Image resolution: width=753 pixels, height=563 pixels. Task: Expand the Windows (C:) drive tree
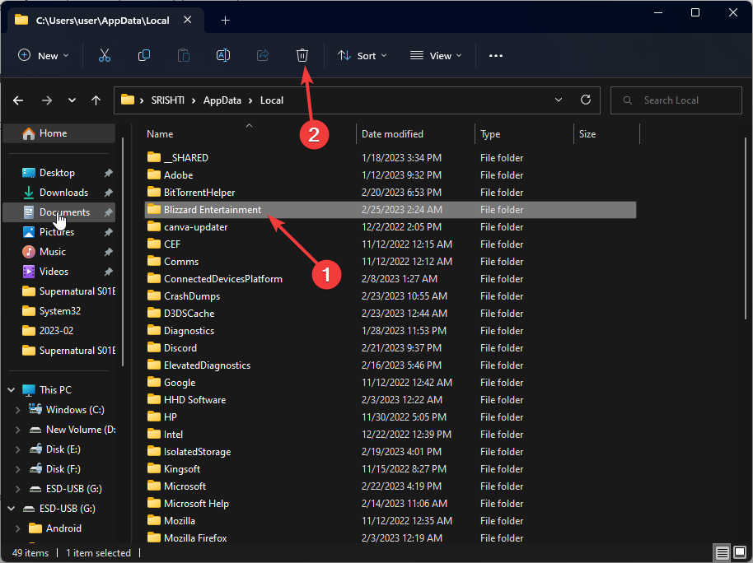tap(18, 410)
